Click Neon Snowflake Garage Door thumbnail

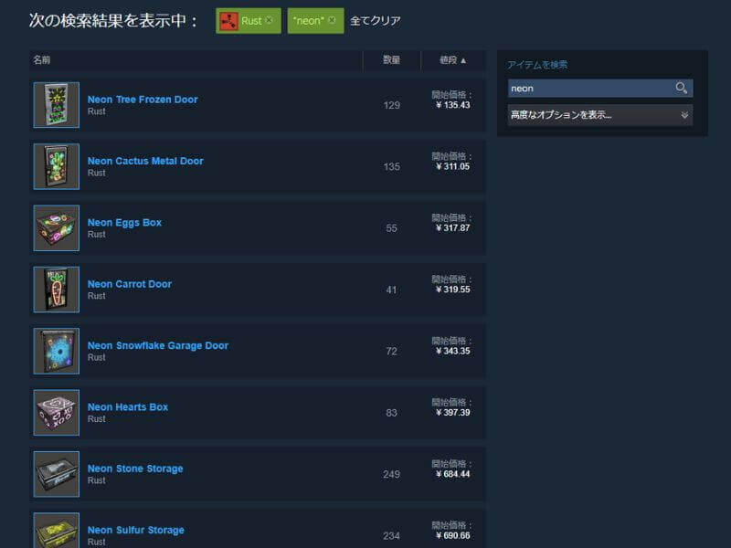tap(57, 351)
